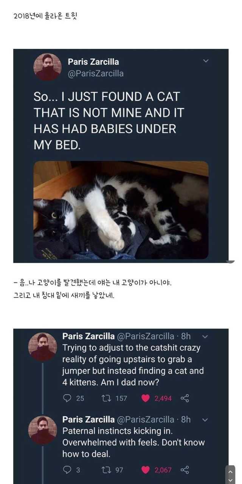This screenshot has width=242, height=484.
Task: Click the Paris Zarcilla name in the first tweet
Action: (x=93, y=62)
